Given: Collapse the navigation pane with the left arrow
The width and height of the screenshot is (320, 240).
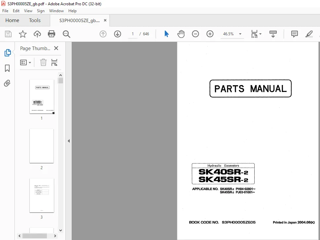Looking at the screenshot, I should tap(69, 141).
